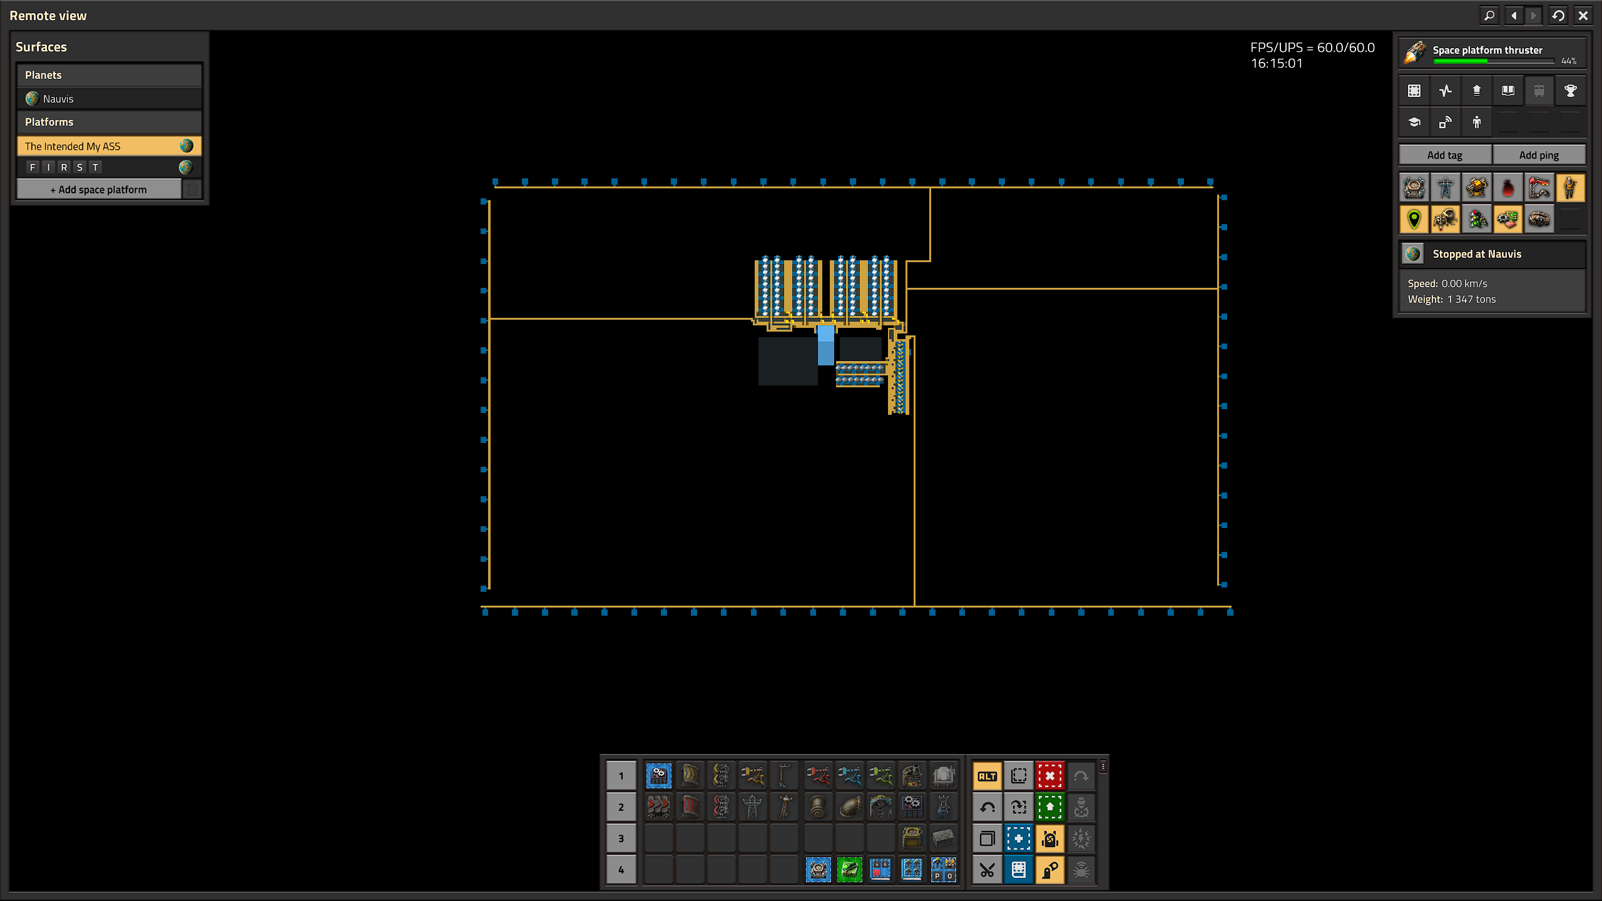This screenshot has width=1602, height=901.
Task: Select the yellow splitter in quickbar row 1
Action: pos(721,776)
